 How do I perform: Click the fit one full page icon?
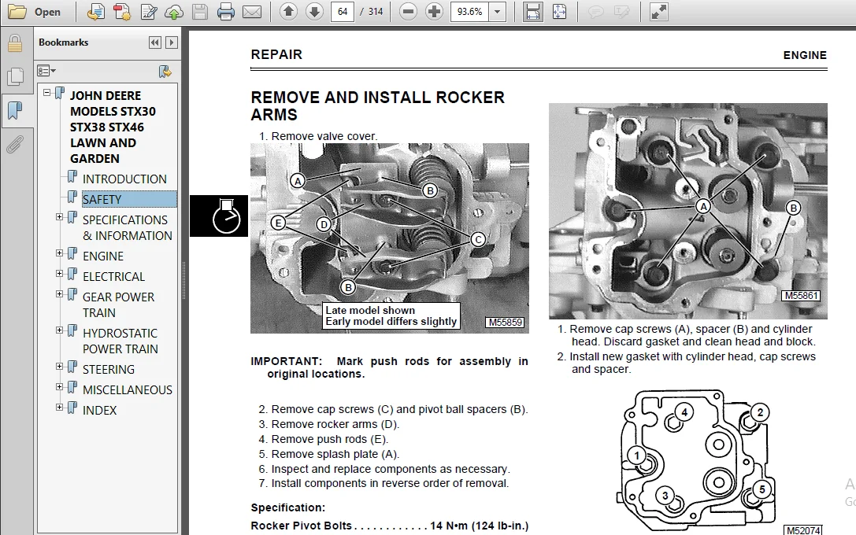coord(560,12)
